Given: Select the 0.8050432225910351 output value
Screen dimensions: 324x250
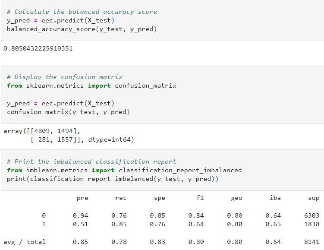Looking at the screenshot, I should coord(38,48).
